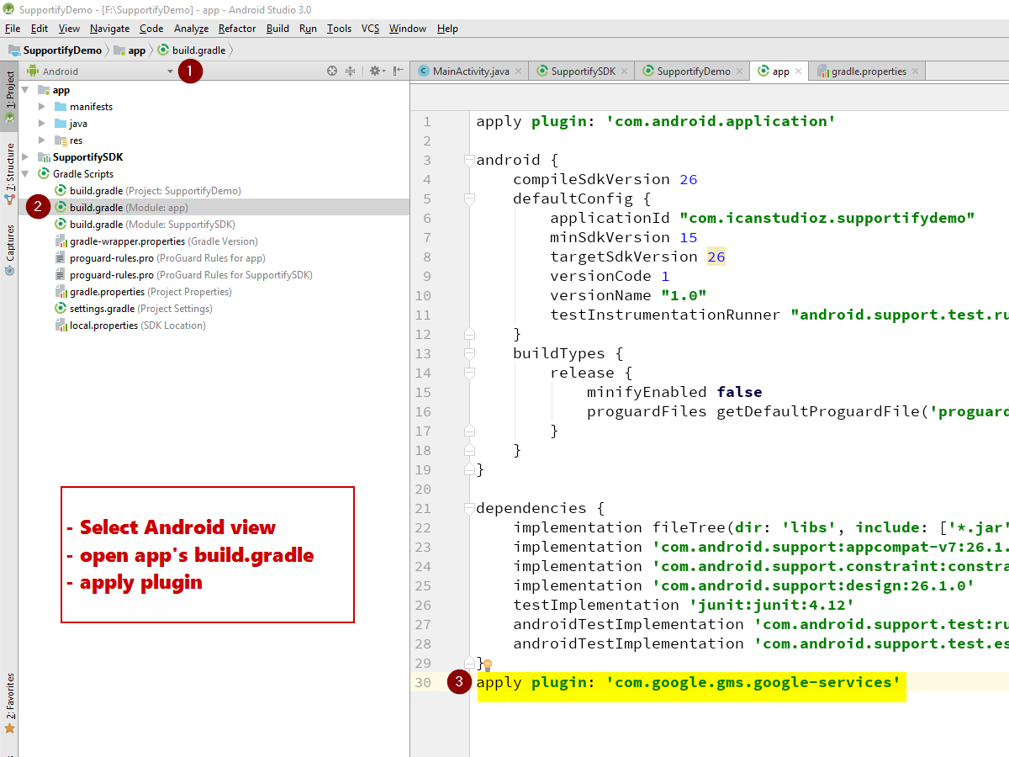Open the Code menu

[151, 29]
